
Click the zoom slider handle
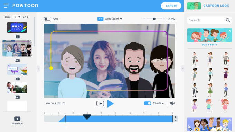click(x=154, y=19)
